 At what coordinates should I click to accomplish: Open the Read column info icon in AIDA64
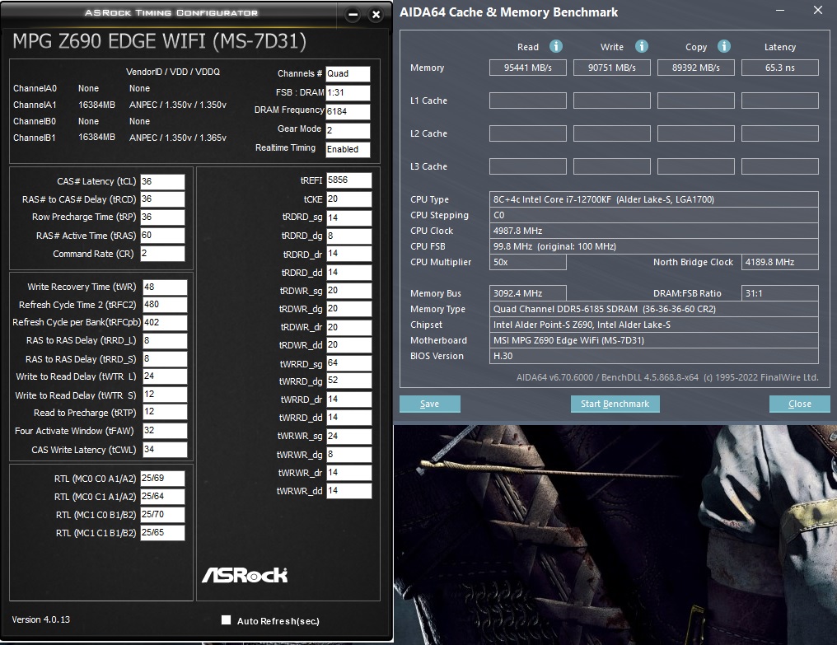556,46
